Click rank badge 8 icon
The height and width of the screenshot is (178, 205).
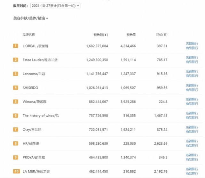(x=16, y=143)
